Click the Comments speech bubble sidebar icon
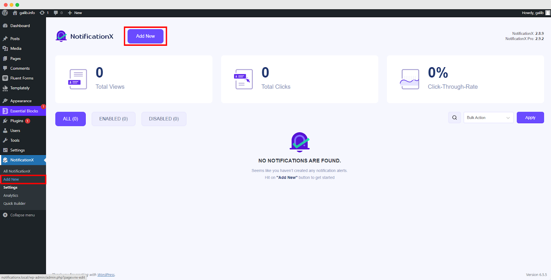 pyautogui.click(x=5, y=68)
